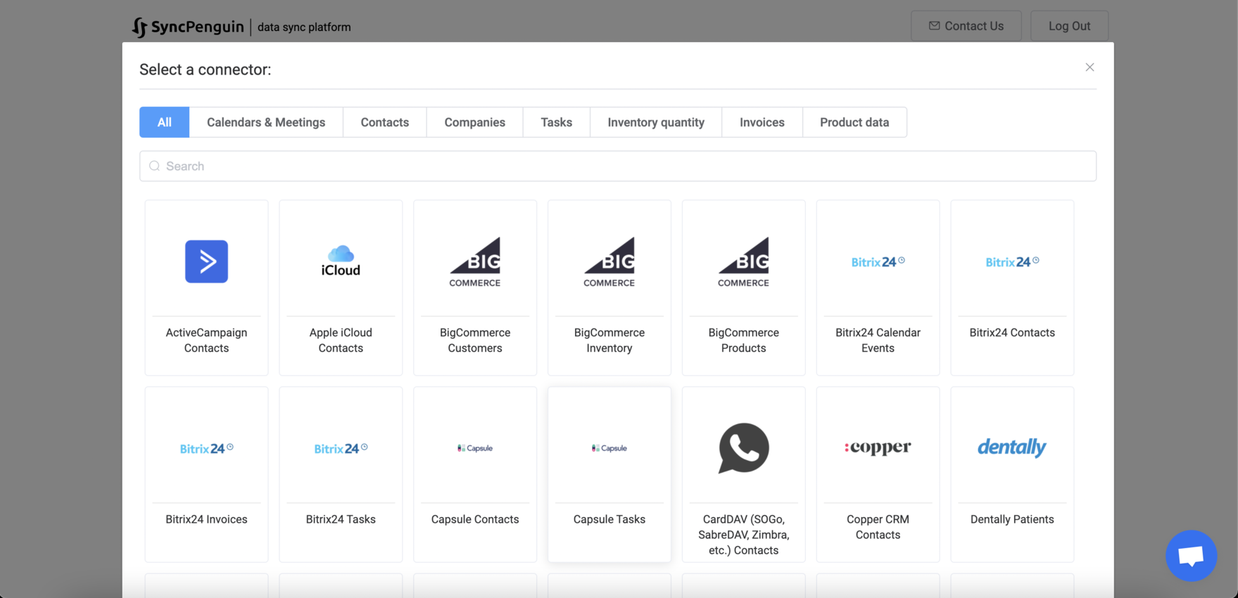Focus the connector Search field
This screenshot has width=1238, height=598.
click(618, 166)
